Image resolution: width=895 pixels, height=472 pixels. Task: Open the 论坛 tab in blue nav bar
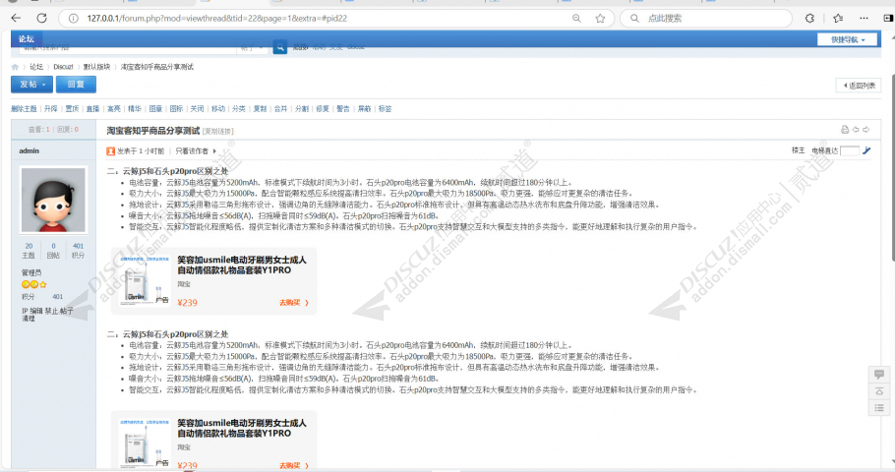click(27, 39)
